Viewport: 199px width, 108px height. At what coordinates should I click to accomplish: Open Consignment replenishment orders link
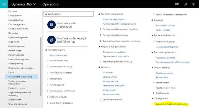point(171,104)
